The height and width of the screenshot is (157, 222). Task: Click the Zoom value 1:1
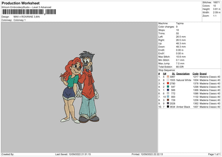click(x=215, y=17)
